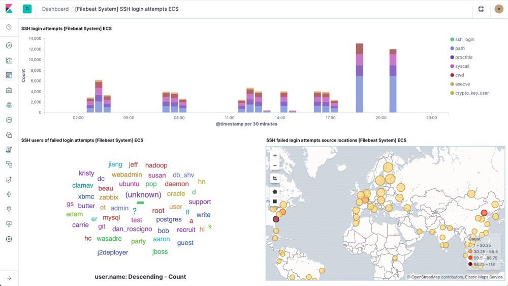The width and height of the screenshot is (508, 286).
Task: Filter by '(unknown)' in tag cloud
Action: coord(143,195)
